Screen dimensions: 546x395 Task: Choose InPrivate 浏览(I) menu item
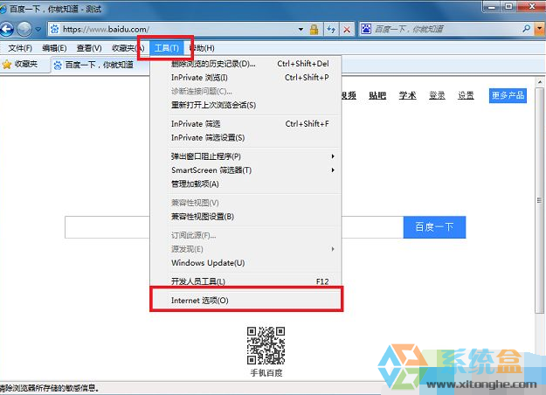tap(245, 77)
